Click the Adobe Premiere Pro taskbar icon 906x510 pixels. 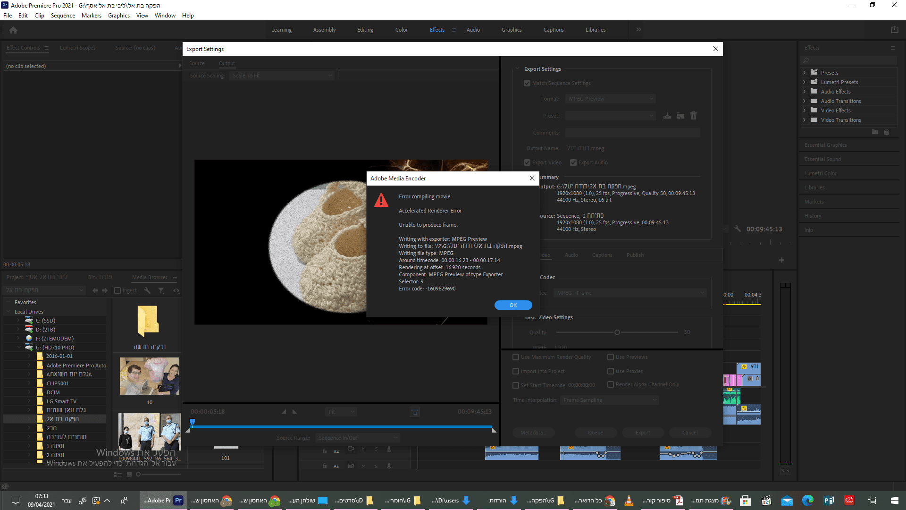click(x=178, y=501)
